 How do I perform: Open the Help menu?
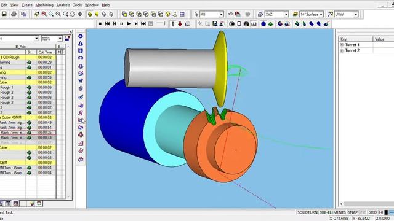point(106,5)
